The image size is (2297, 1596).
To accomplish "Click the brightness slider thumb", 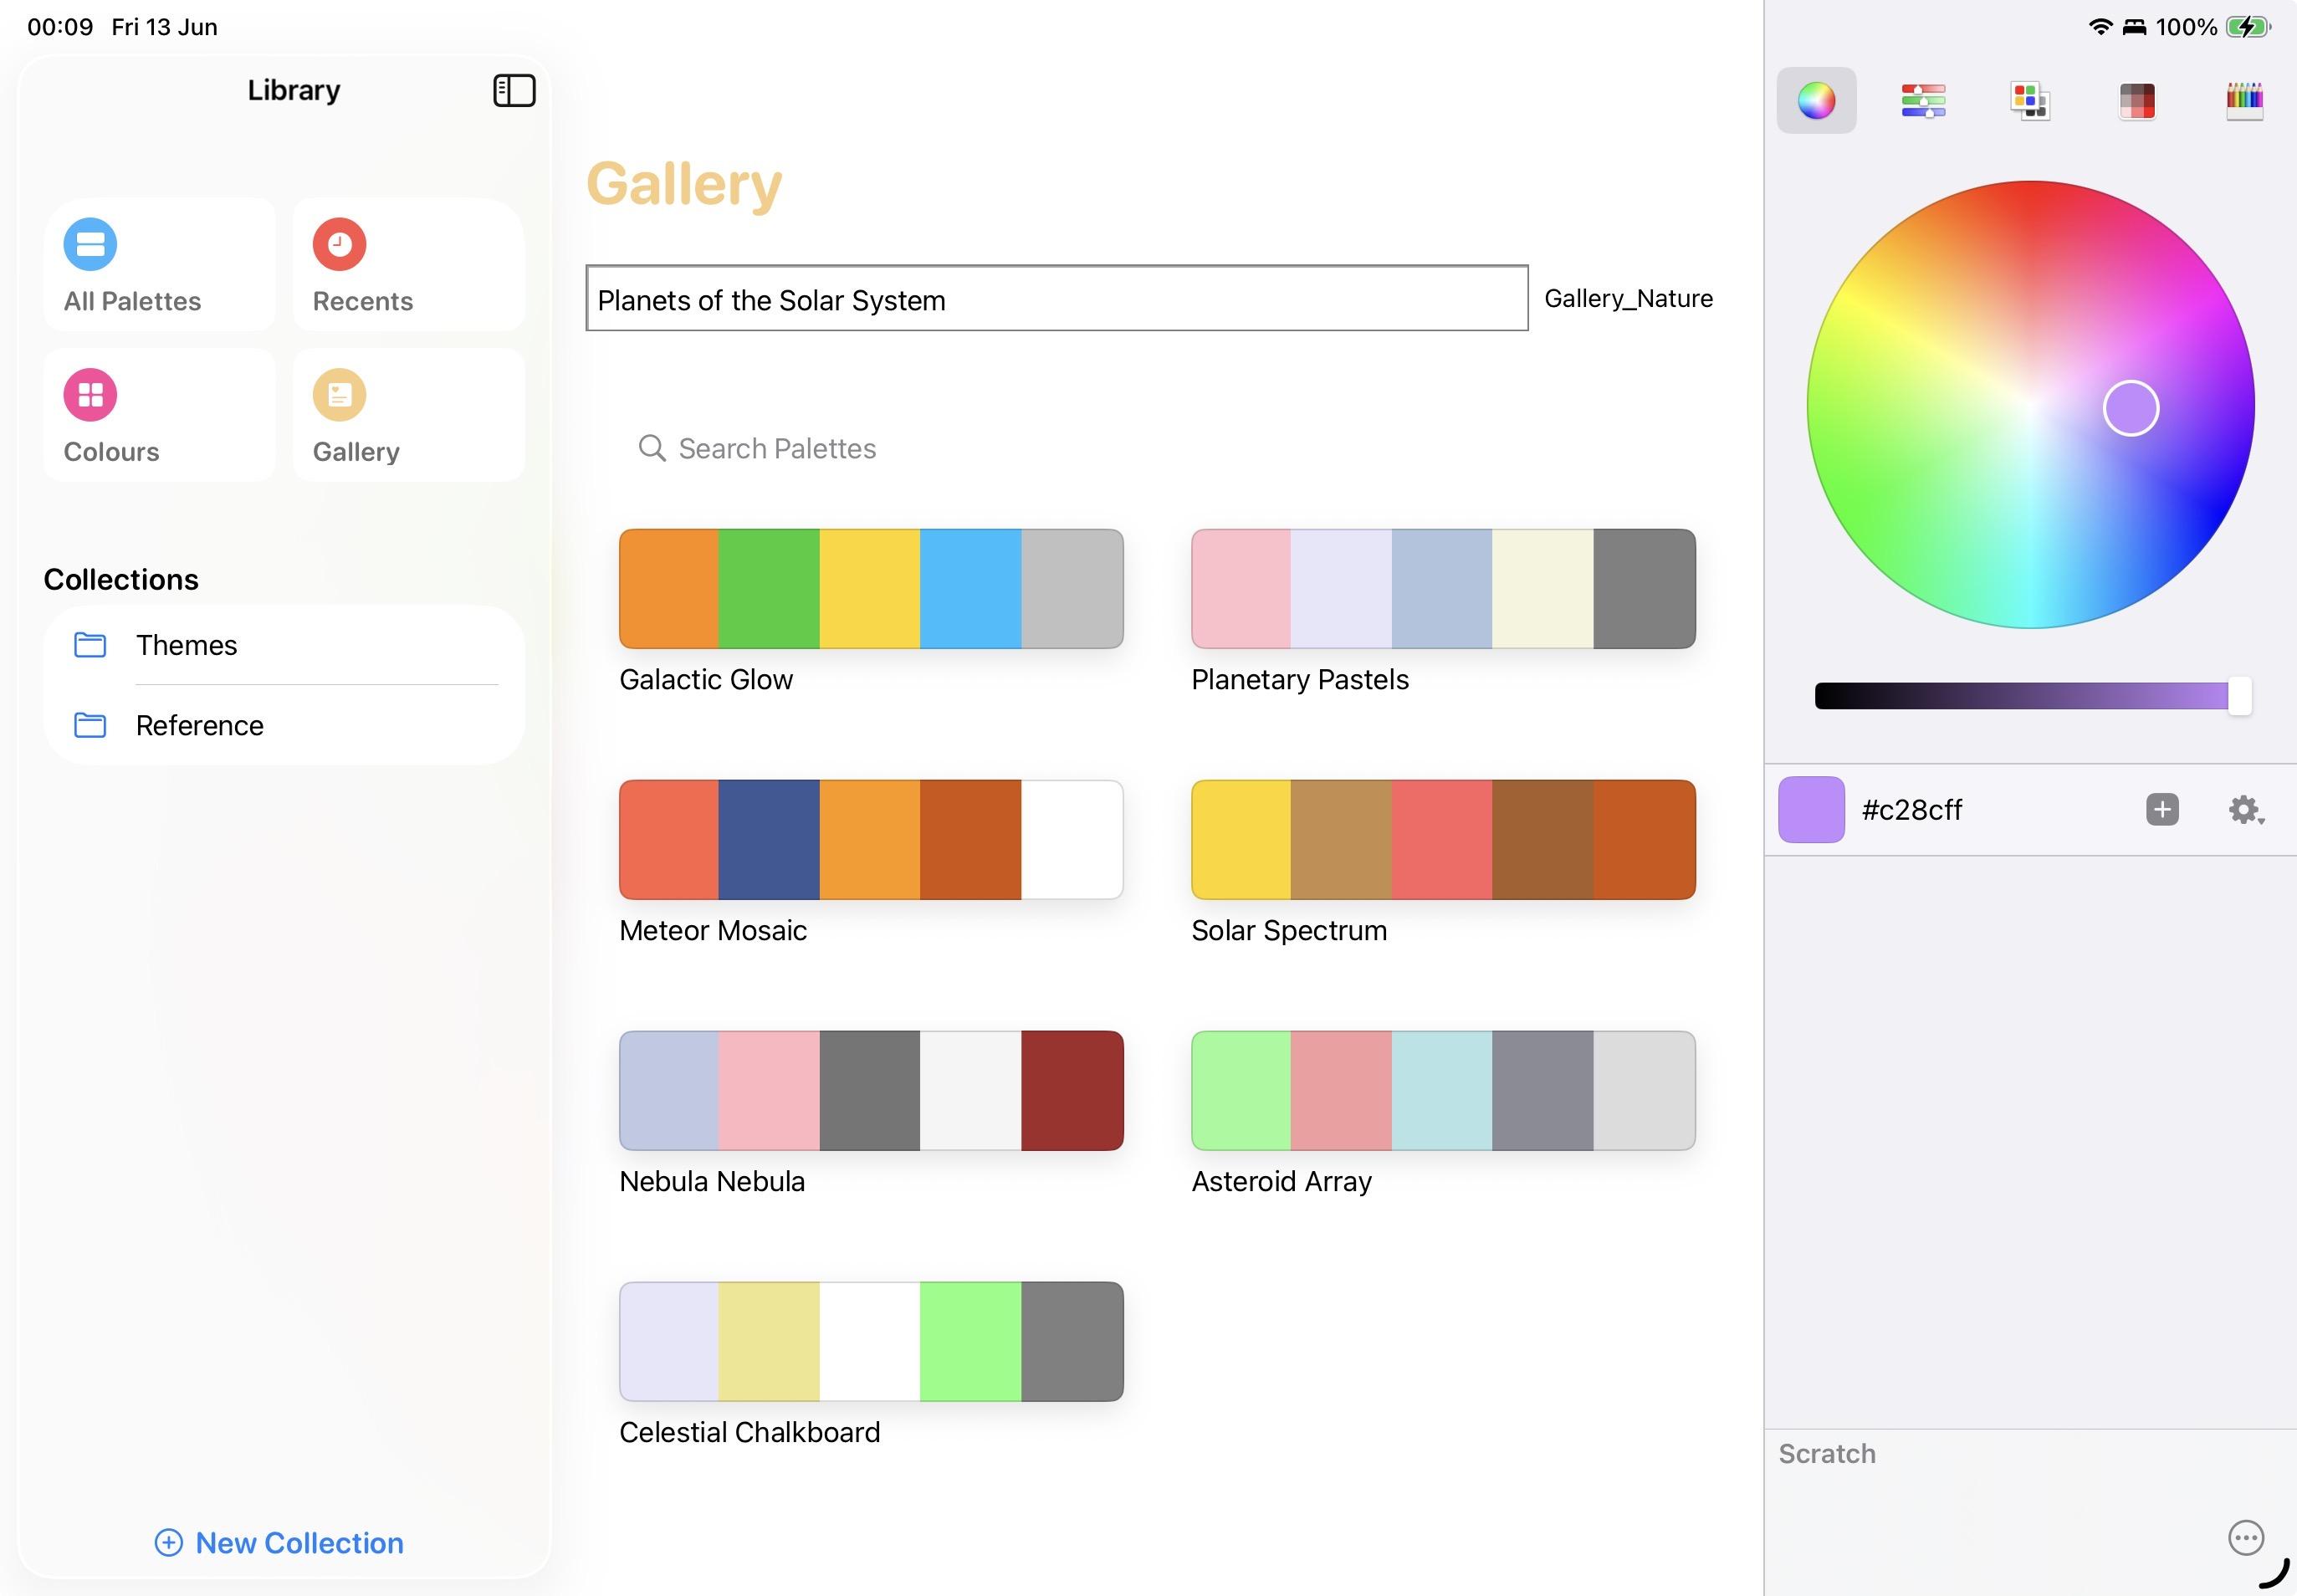I will tap(2240, 696).
